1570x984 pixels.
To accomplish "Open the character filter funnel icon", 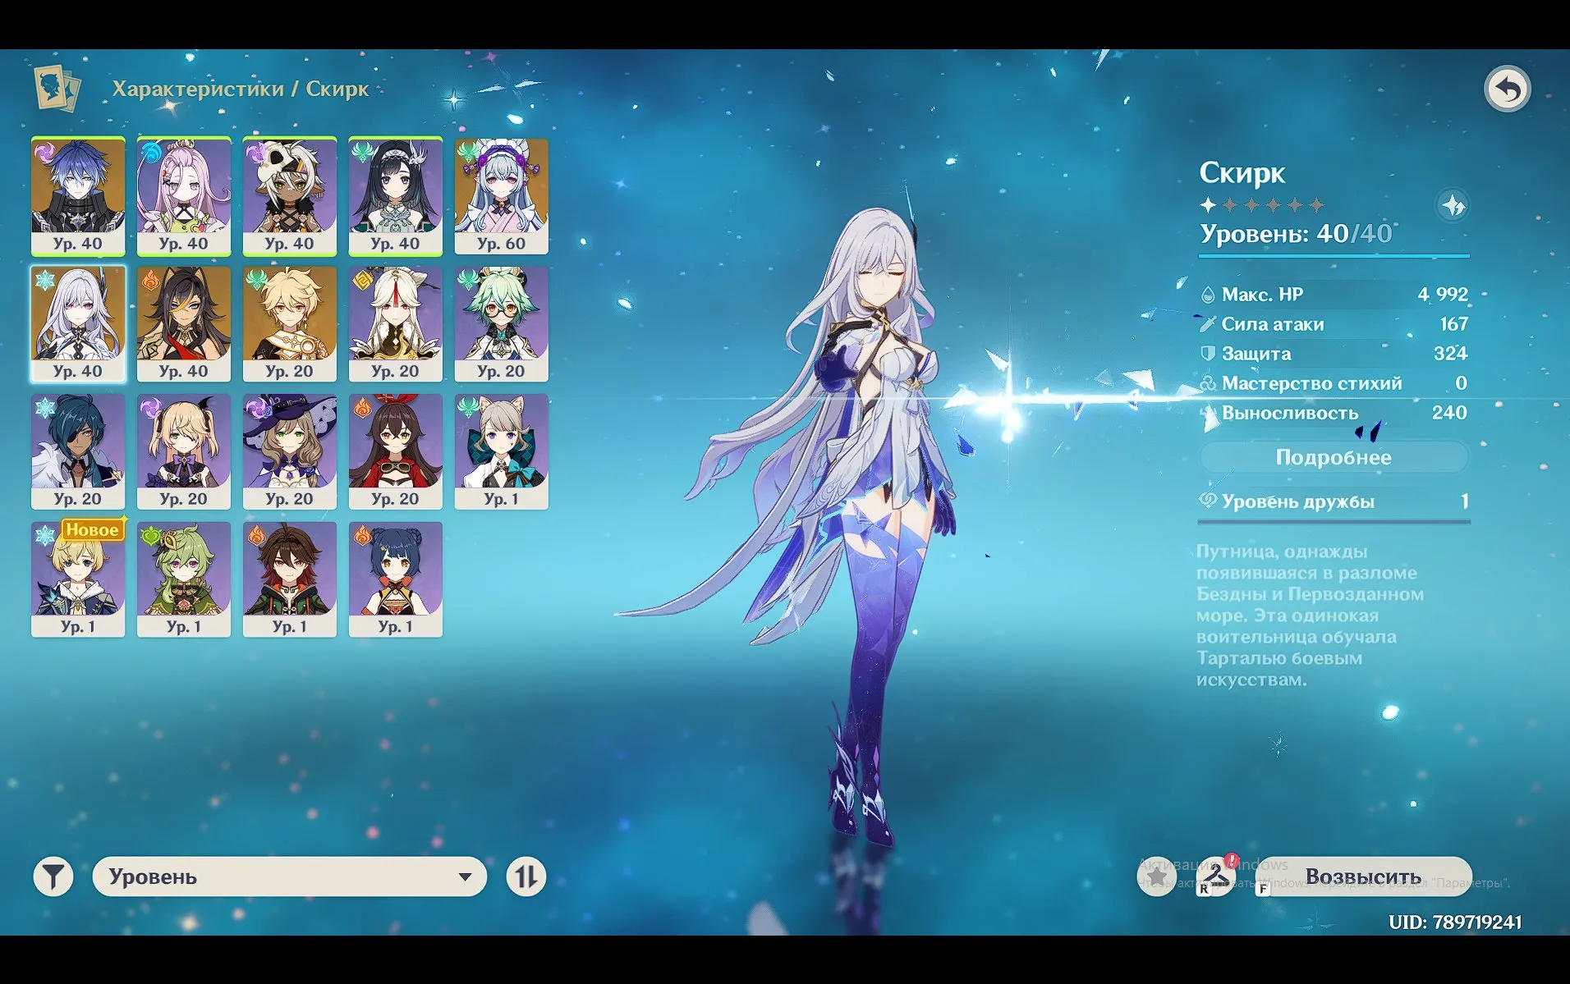I will [x=53, y=876].
